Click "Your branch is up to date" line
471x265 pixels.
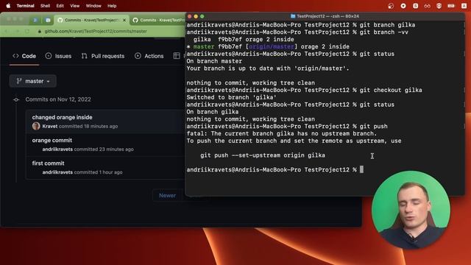[x=268, y=68]
